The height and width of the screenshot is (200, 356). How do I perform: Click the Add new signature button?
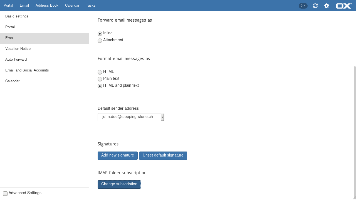click(x=118, y=155)
